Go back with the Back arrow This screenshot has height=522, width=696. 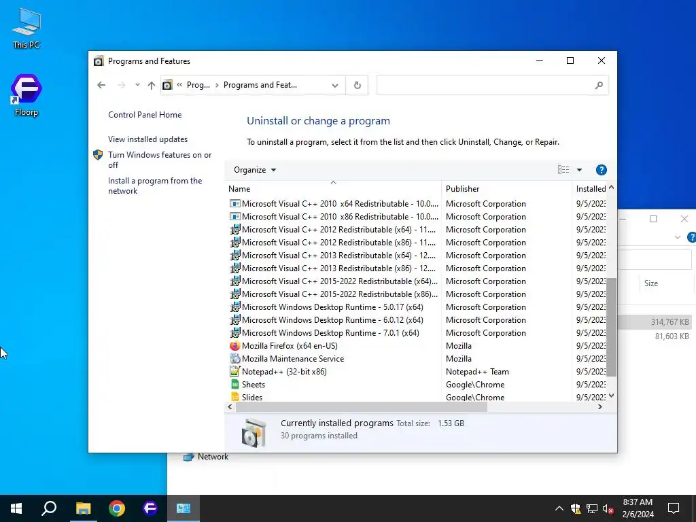[101, 85]
